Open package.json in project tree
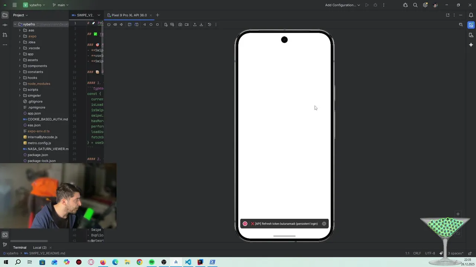This screenshot has height=267, width=476. 38,155
